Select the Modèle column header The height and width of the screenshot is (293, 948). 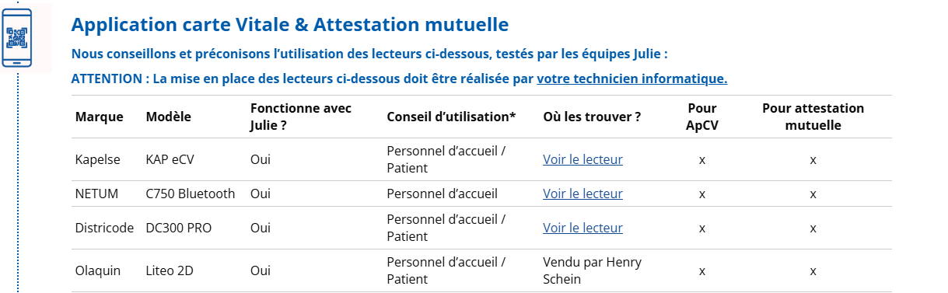(x=169, y=117)
